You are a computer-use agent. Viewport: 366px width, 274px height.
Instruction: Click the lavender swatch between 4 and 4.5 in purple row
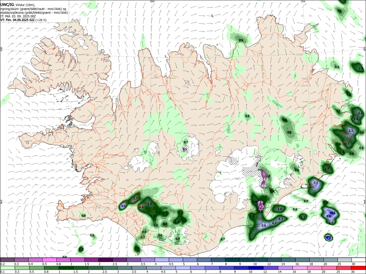(x=161, y=260)
